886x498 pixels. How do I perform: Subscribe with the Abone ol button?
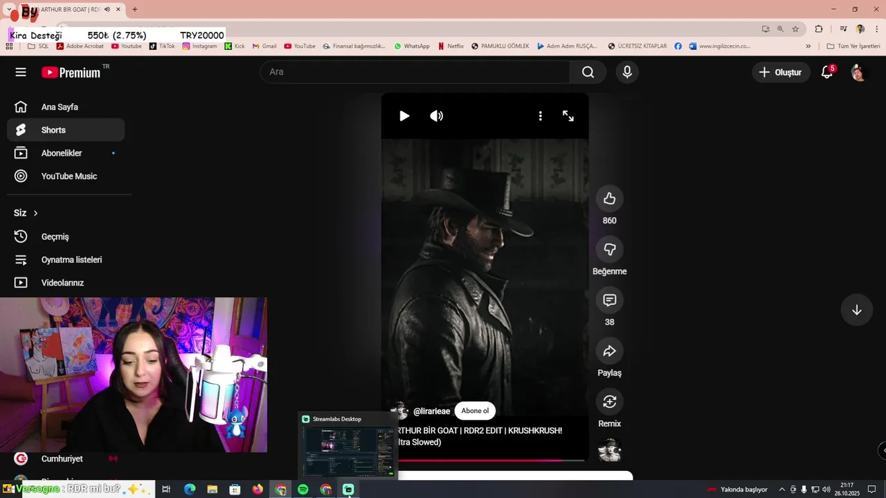click(475, 411)
